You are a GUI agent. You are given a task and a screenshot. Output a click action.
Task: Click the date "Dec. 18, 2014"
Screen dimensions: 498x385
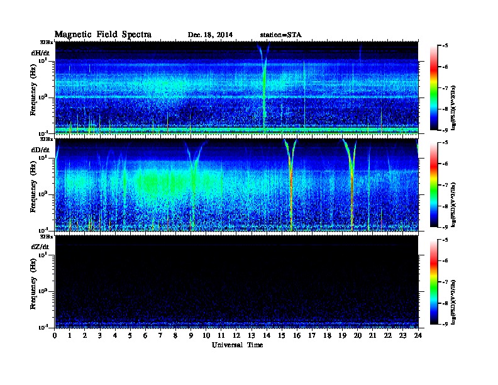210,35
